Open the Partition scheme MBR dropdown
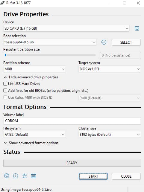Screen dimensions: 144x192 (x=34, y=69)
